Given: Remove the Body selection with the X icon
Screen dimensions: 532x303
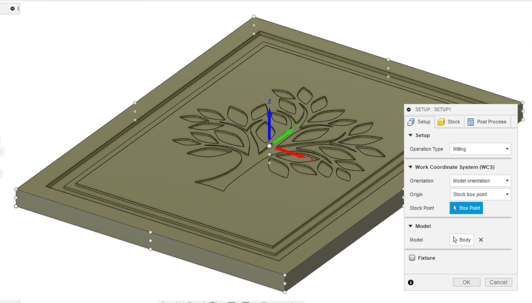Looking at the screenshot, I should [x=481, y=240].
